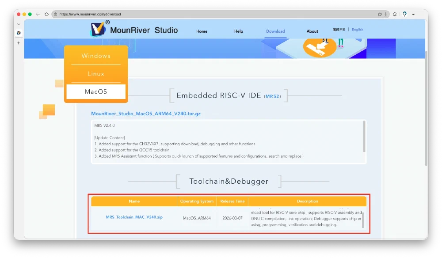Switch language to 简体中文
Image resolution: width=442 pixels, height=258 pixels.
(339, 30)
